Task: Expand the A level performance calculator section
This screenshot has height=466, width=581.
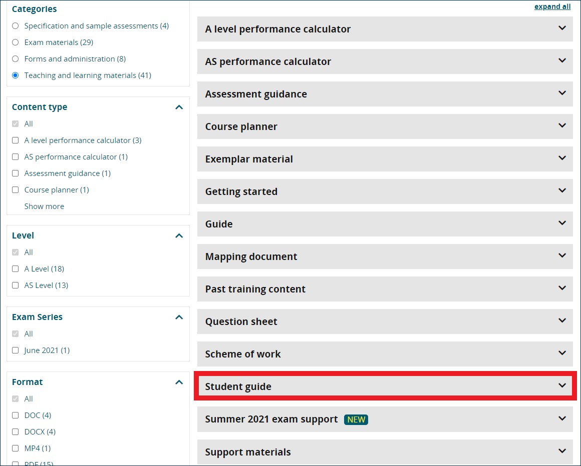Action: [x=278, y=29]
